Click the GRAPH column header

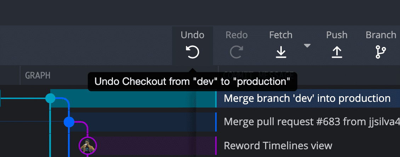pyautogui.click(x=38, y=75)
